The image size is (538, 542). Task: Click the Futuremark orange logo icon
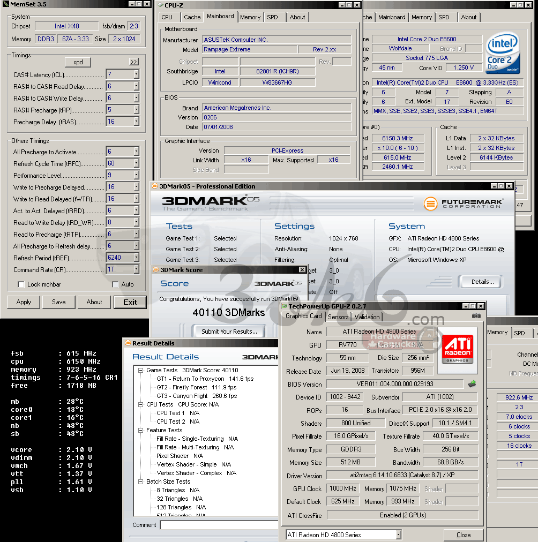point(430,204)
